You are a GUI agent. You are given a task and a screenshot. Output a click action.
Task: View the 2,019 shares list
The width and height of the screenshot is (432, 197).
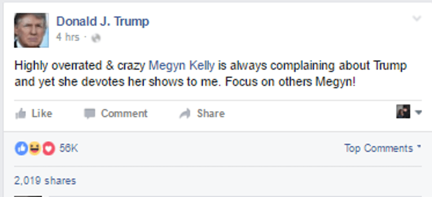click(x=45, y=181)
